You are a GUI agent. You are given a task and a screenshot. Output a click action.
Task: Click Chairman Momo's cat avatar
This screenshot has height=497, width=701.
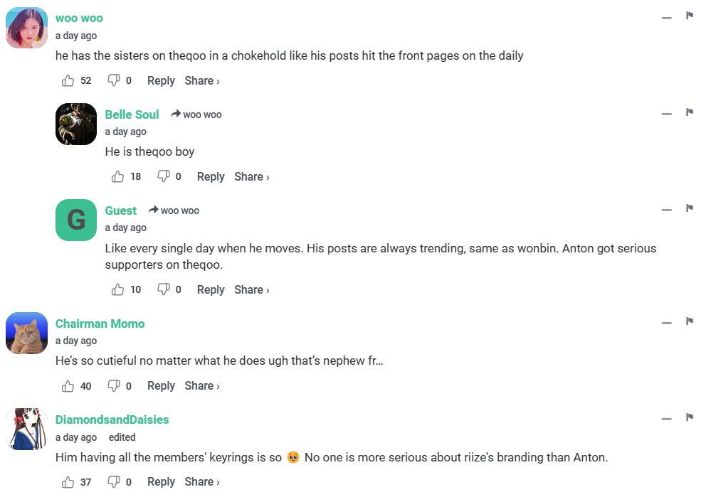tap(27, 333)
